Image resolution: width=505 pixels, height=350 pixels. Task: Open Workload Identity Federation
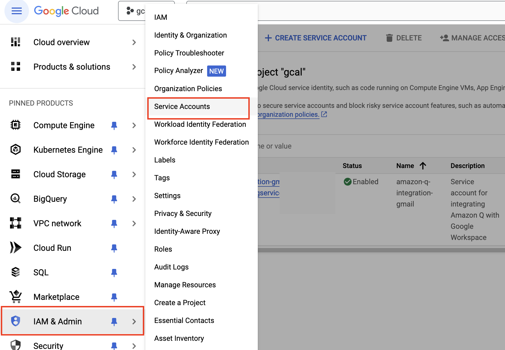click(x=202, y=124)
